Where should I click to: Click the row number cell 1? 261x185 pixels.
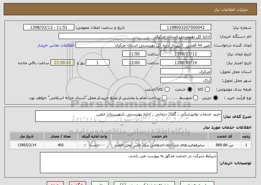[246, 145]
